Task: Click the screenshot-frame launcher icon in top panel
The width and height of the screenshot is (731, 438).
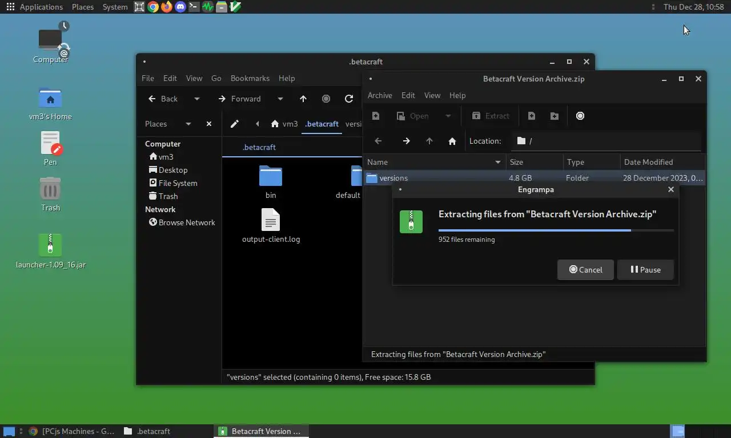Action: click(x=139, y=7)
